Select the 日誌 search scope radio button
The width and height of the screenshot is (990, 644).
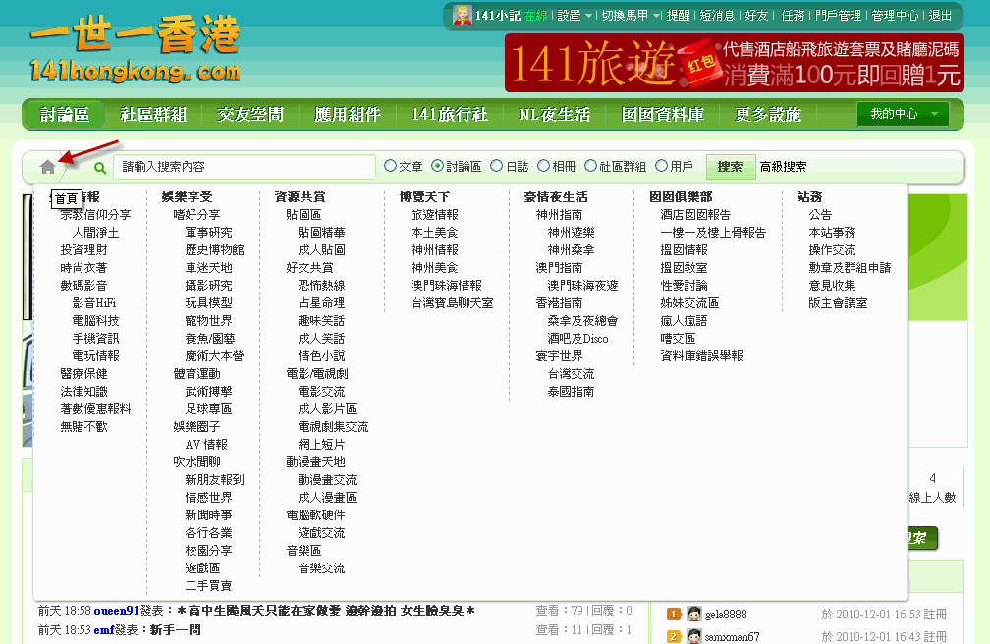tap(496, 167)
